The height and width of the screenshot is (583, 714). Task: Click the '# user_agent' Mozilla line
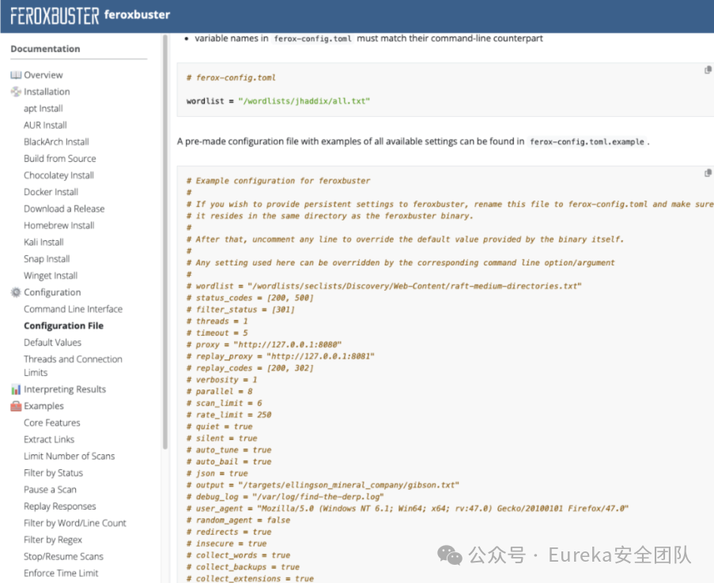pyautogui.click(x=407, y=509)
